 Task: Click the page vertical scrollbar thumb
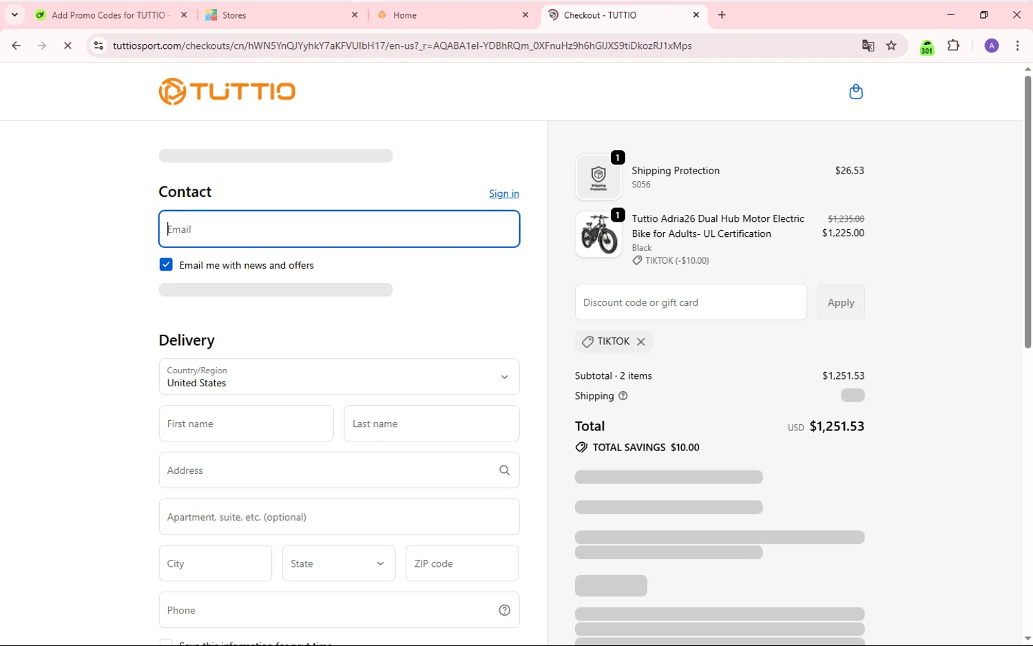1027,211
